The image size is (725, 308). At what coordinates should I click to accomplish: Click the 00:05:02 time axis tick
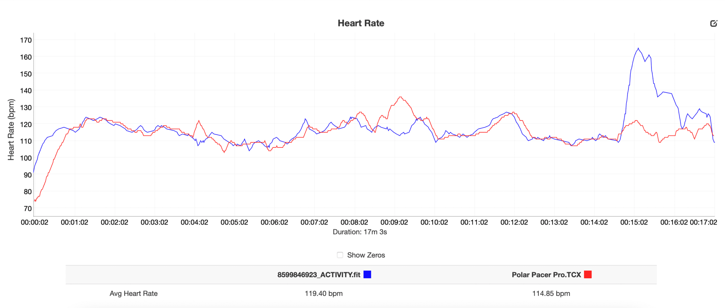(234, 222)
